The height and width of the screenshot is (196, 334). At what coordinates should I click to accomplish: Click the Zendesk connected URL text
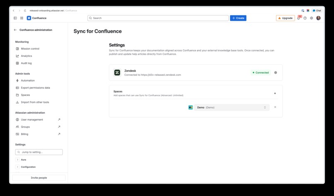click(152, 75)
